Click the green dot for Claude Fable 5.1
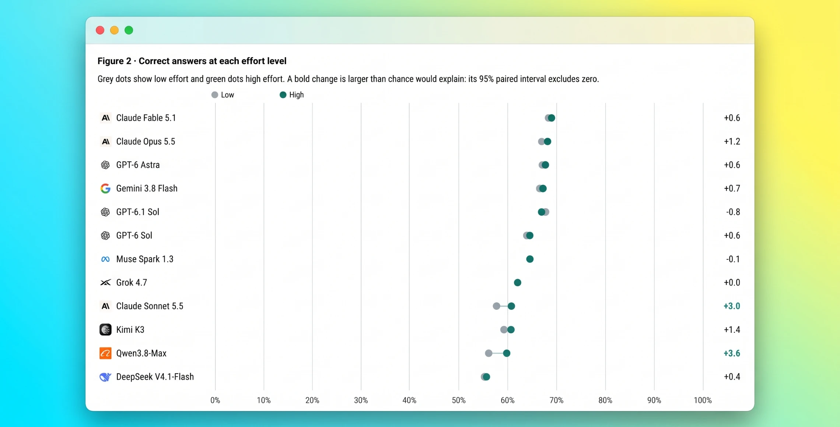 [x=552, y=118]
